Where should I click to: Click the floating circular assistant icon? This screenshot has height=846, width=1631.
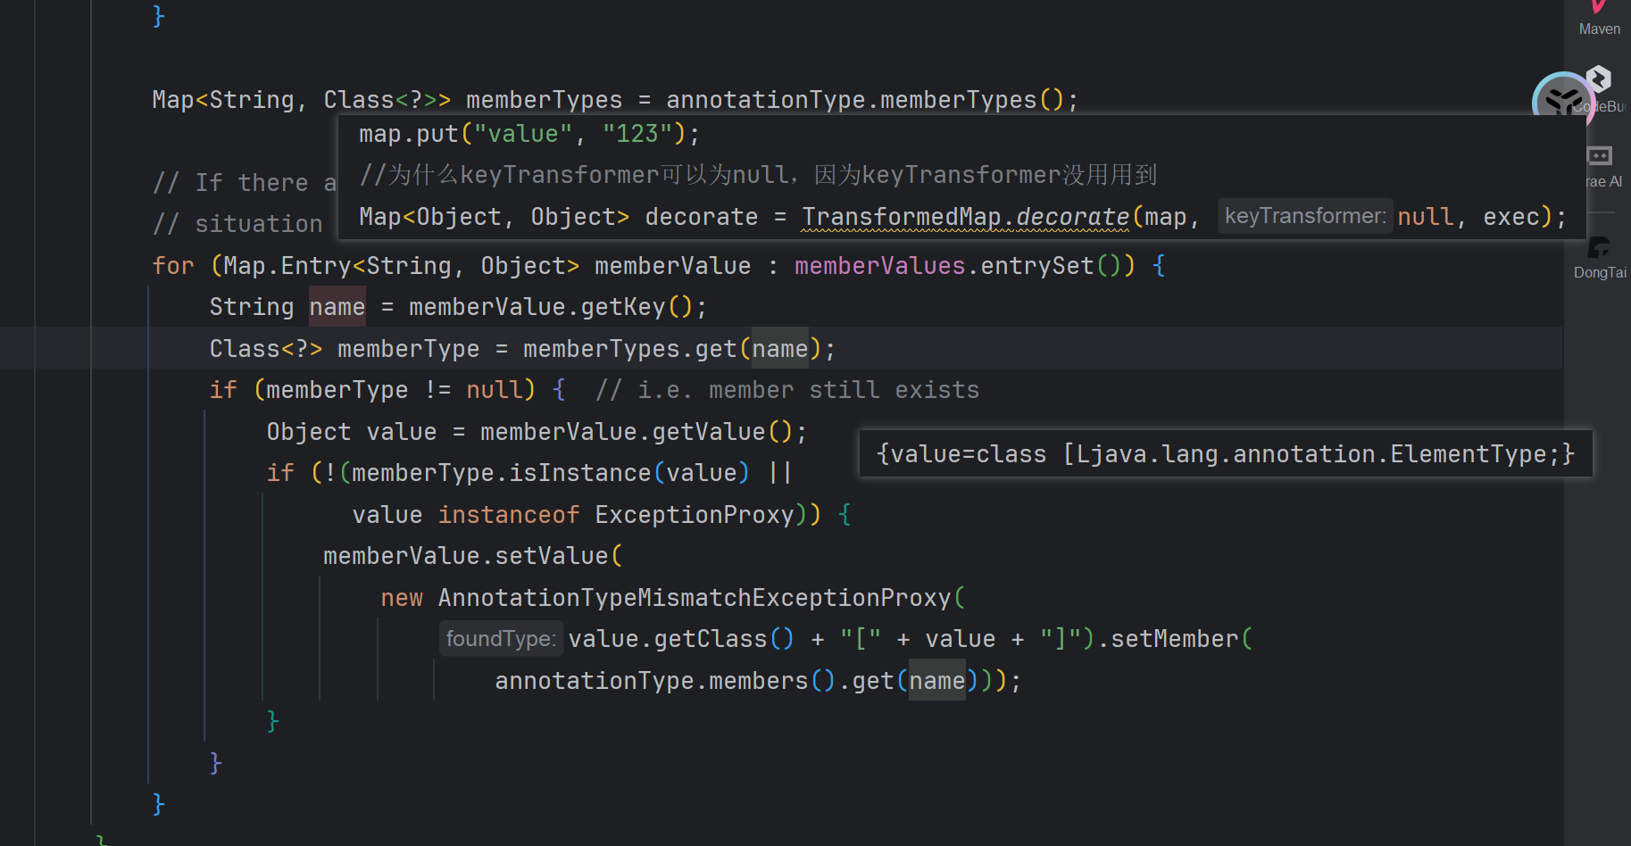coord(1560,101)
